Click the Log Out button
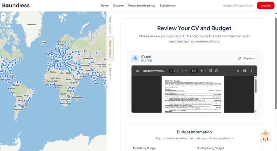277x151 pixels. point(266,5)
